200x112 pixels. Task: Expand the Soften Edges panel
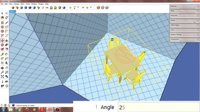click(x=184, y=25)
